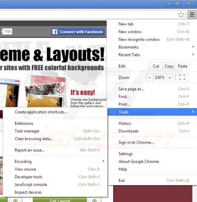
Task: Open the Help menu item
Action: point(152,169)
